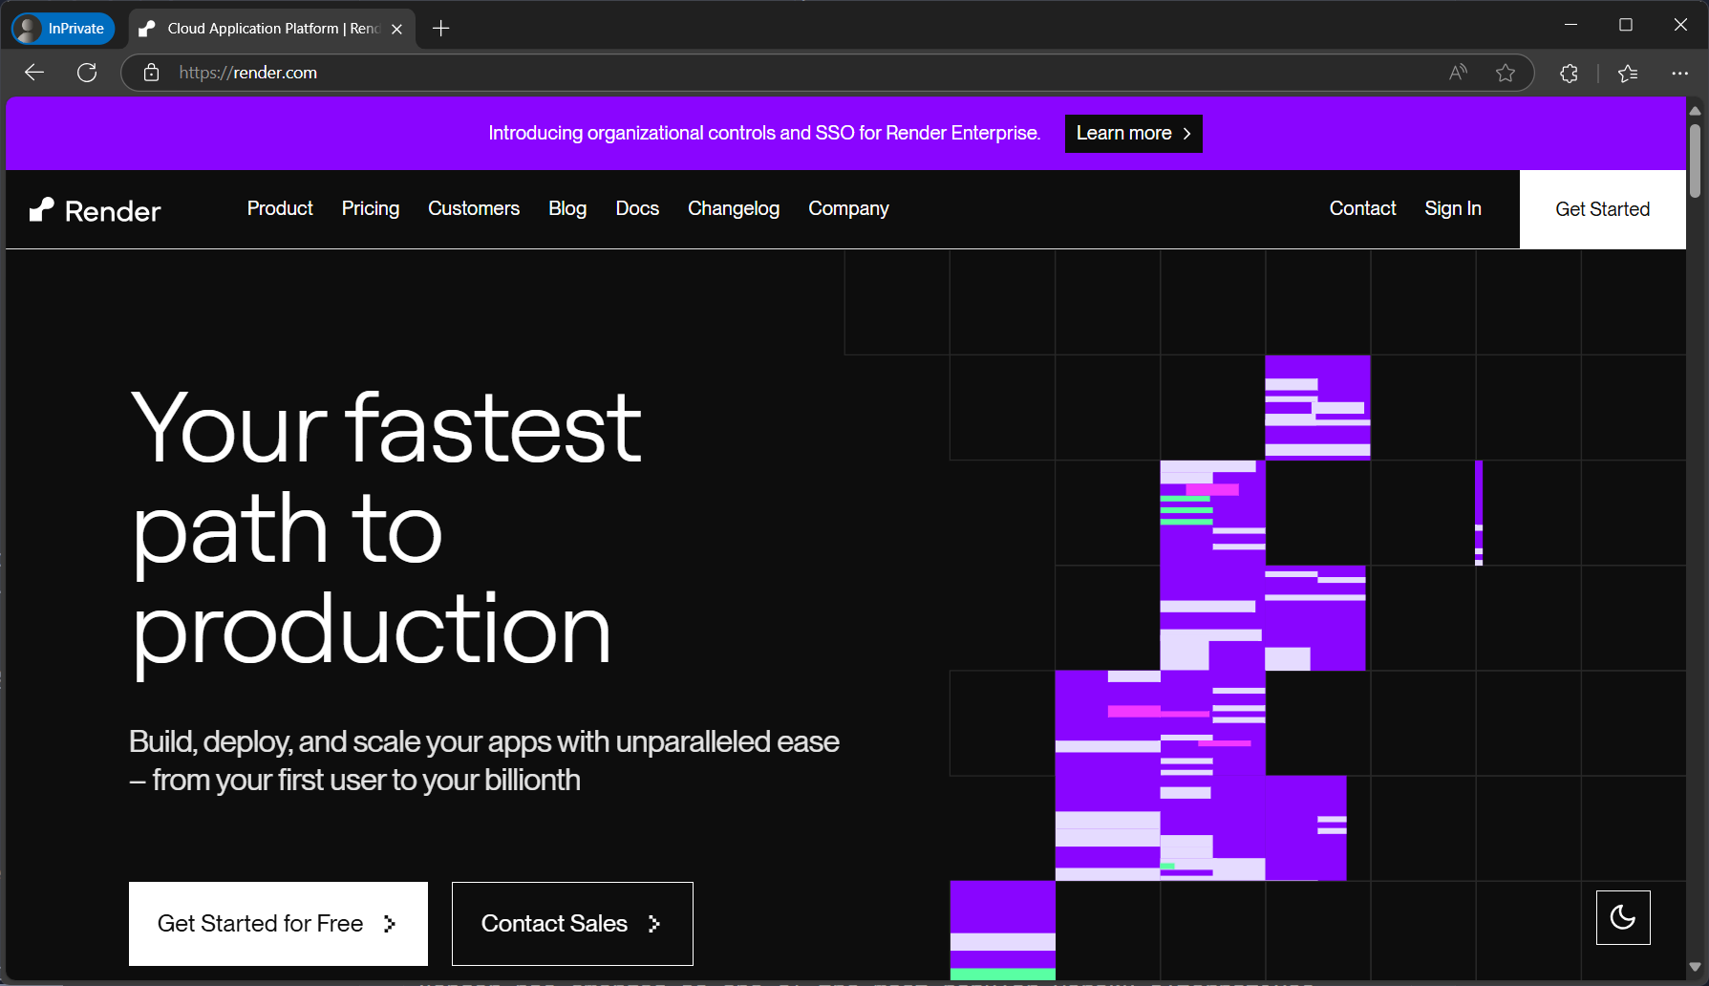The image size is (1709, 986).
Task: Go to the Docs page
Action: tap(637, 208)
